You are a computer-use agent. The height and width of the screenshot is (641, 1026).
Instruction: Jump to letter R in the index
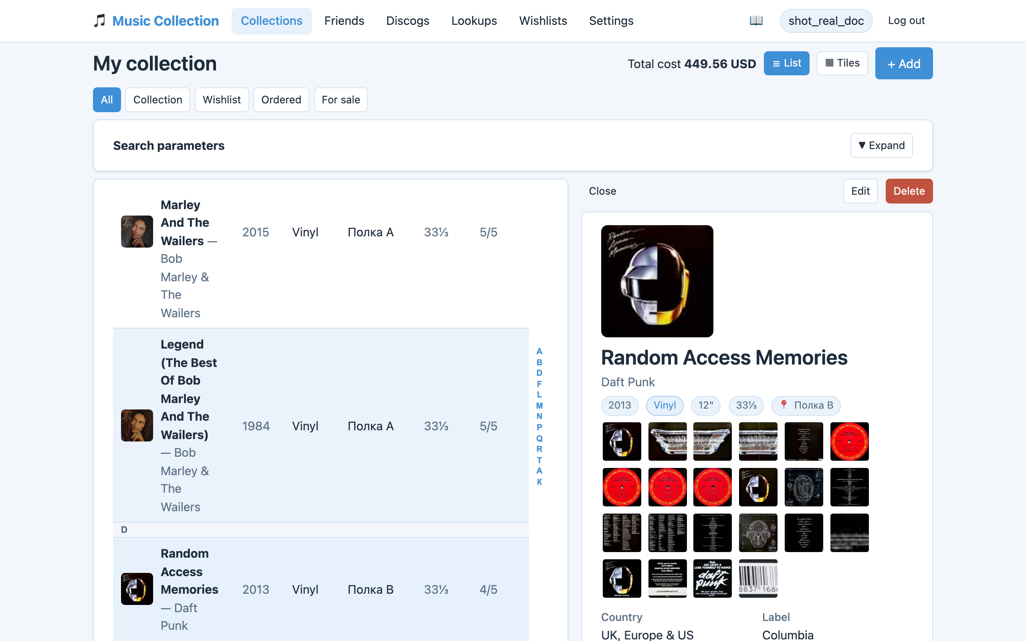pyautogui.click(x=539, y=449)
